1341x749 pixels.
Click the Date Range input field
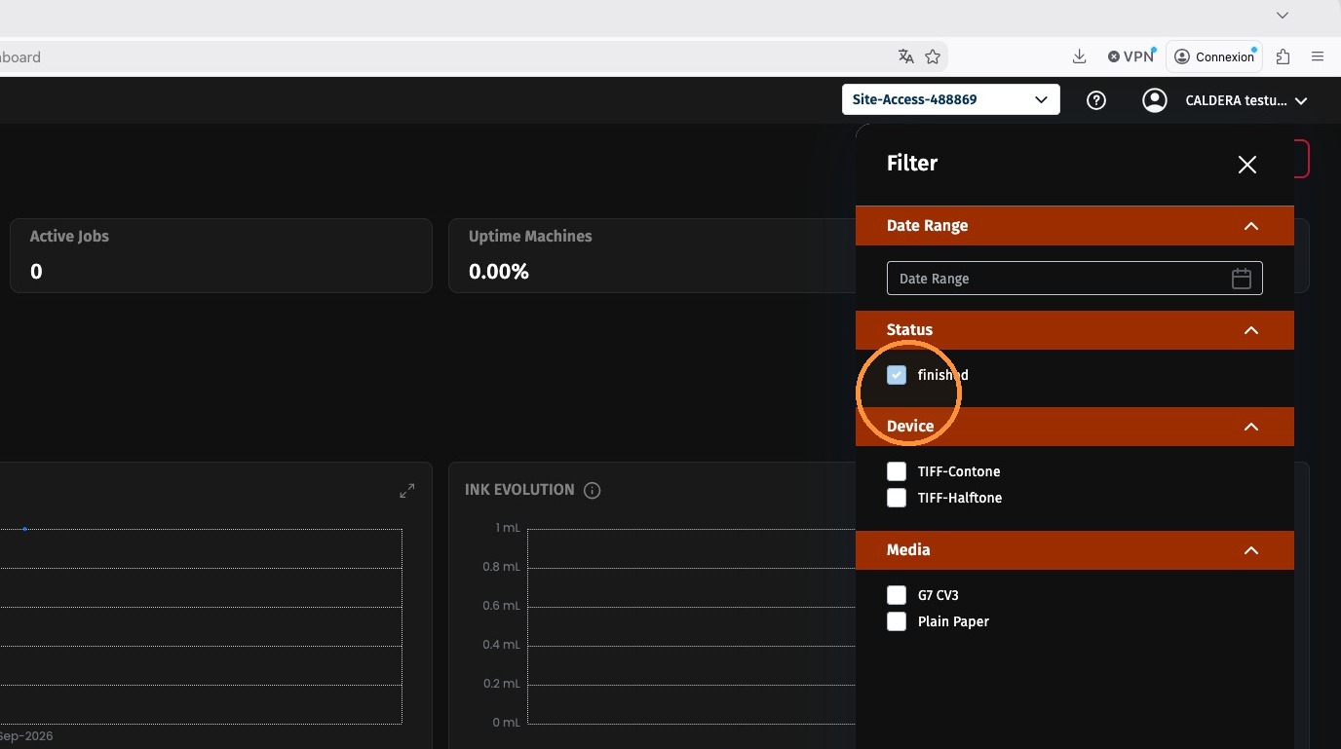[1075, 279]
